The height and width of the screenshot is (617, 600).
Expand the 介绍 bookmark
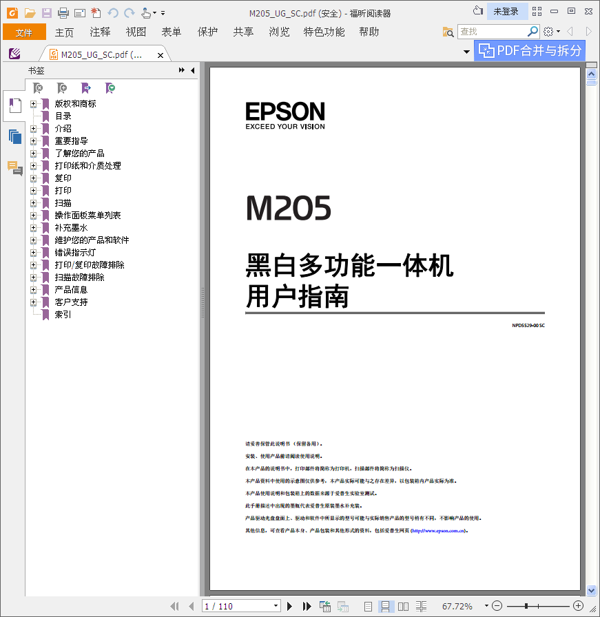(x=34, y=129)
